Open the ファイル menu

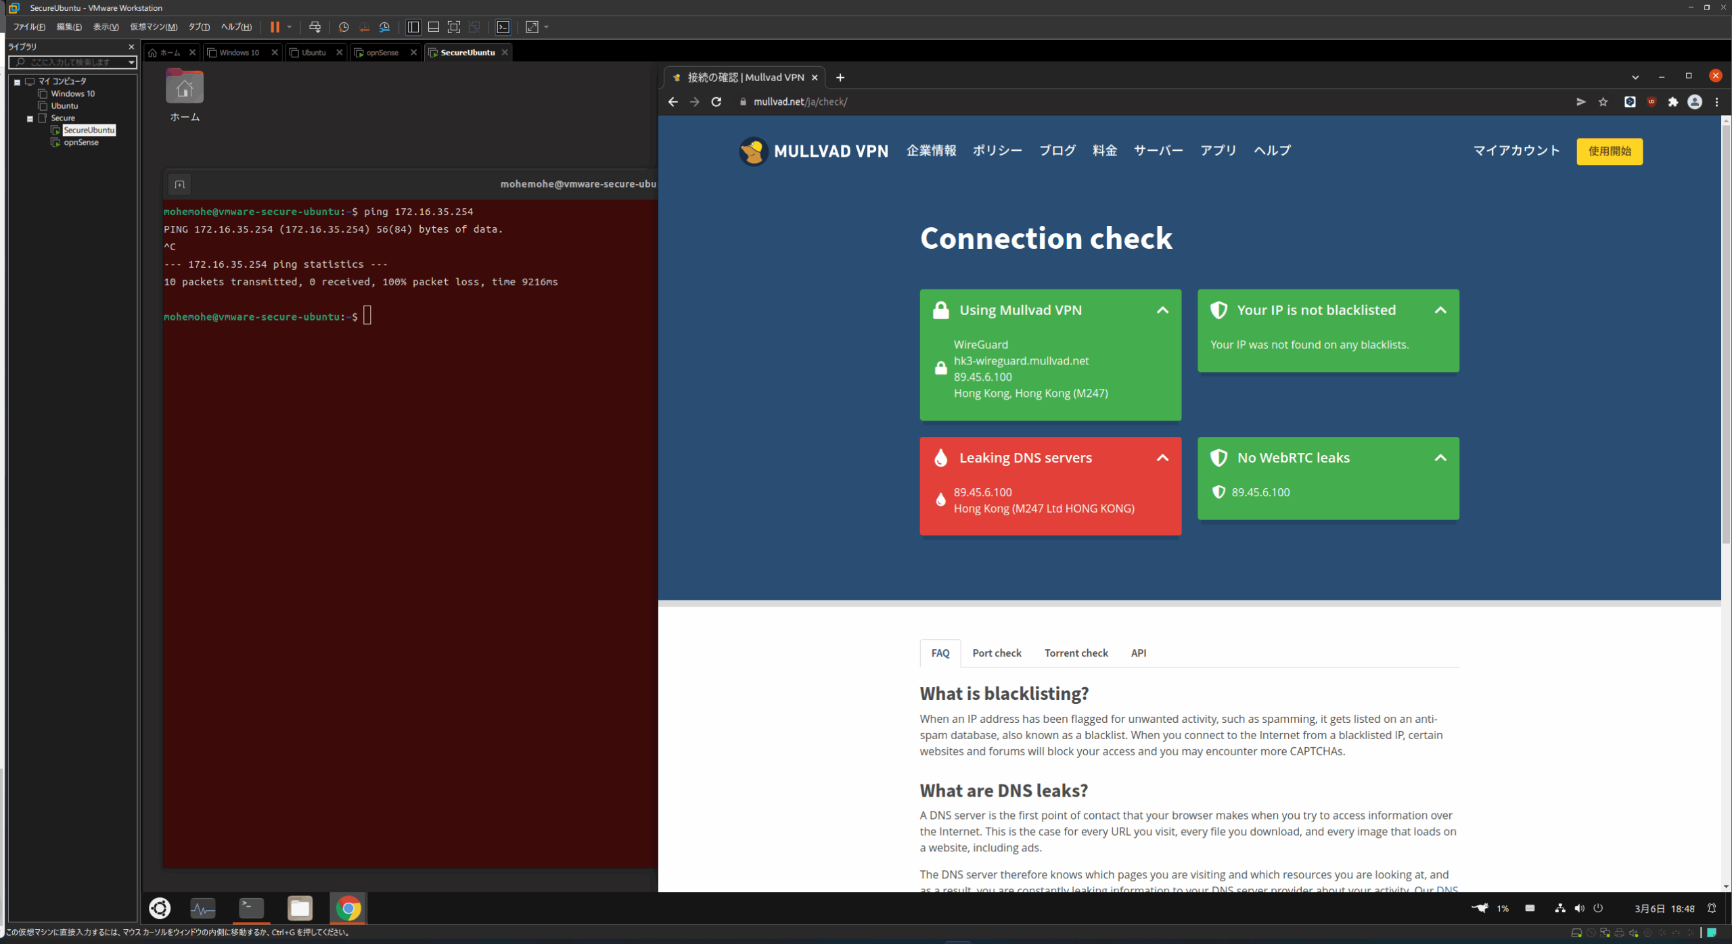[x=28, y=27]
